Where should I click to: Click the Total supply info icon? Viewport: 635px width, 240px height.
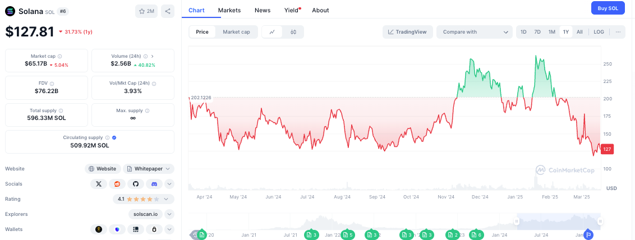coord(61,110)
